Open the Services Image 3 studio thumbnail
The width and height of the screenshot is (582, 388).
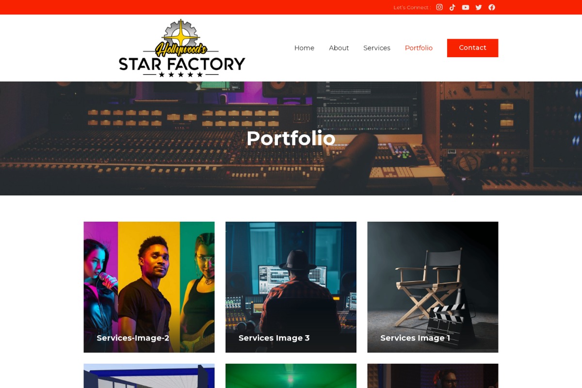pyautogui.click(x=291, y=287)
